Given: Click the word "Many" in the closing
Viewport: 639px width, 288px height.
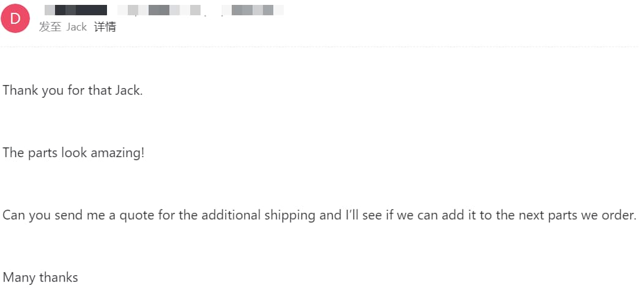Looking at the screenshot, I should 19,278.
